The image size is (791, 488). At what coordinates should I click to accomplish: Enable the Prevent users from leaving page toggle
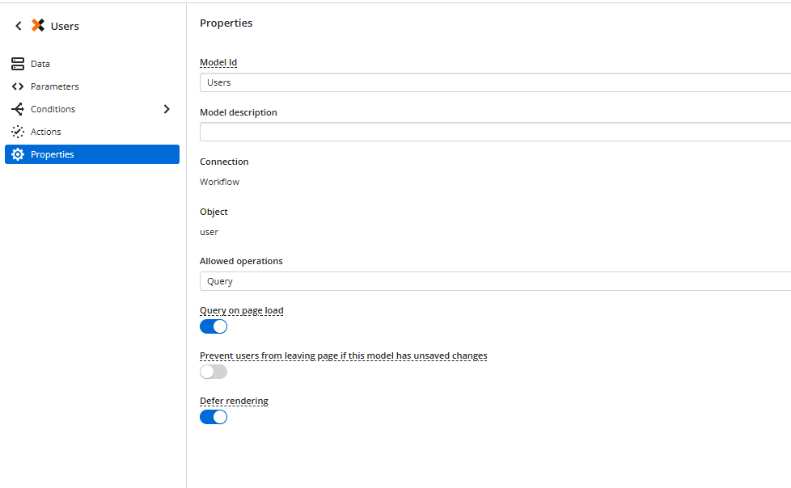click(x=214, y=372)
